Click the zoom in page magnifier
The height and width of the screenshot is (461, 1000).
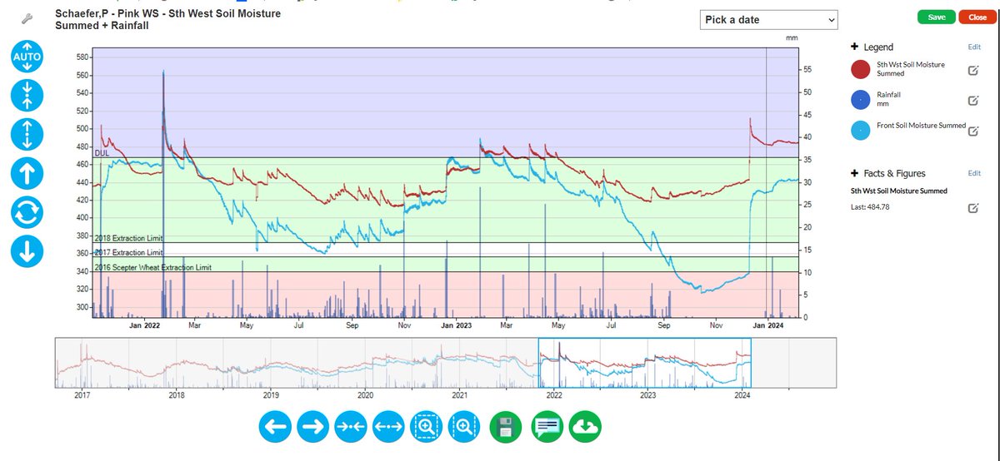466,427
